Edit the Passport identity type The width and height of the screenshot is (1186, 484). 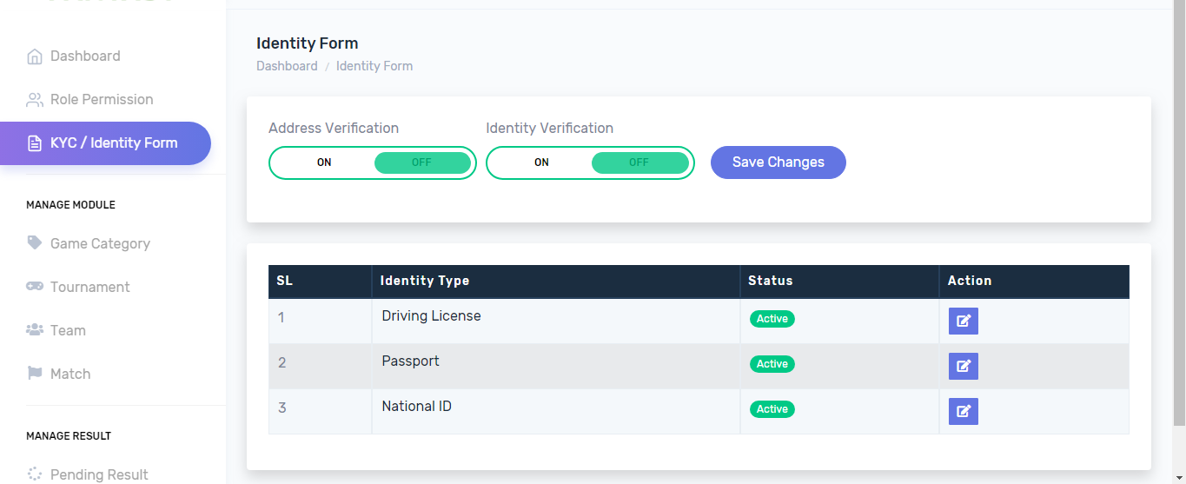coord(963,366)
